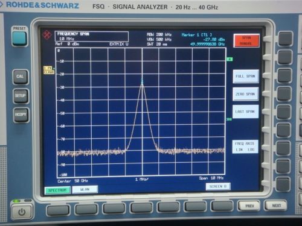Select the yellow trace 1 CLRWR label
The width and height of the screenshot is (302, 226).
(x=49, y=70)
